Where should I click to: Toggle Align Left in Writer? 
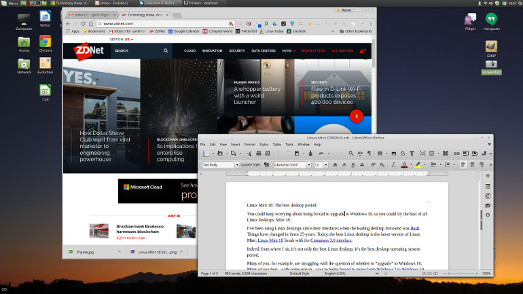coord(463,165)
